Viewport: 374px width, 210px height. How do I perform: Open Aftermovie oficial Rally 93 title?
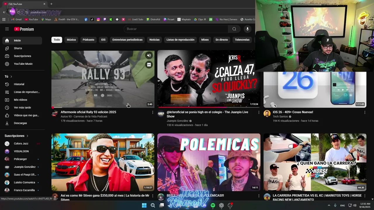[x=89, y=112]
